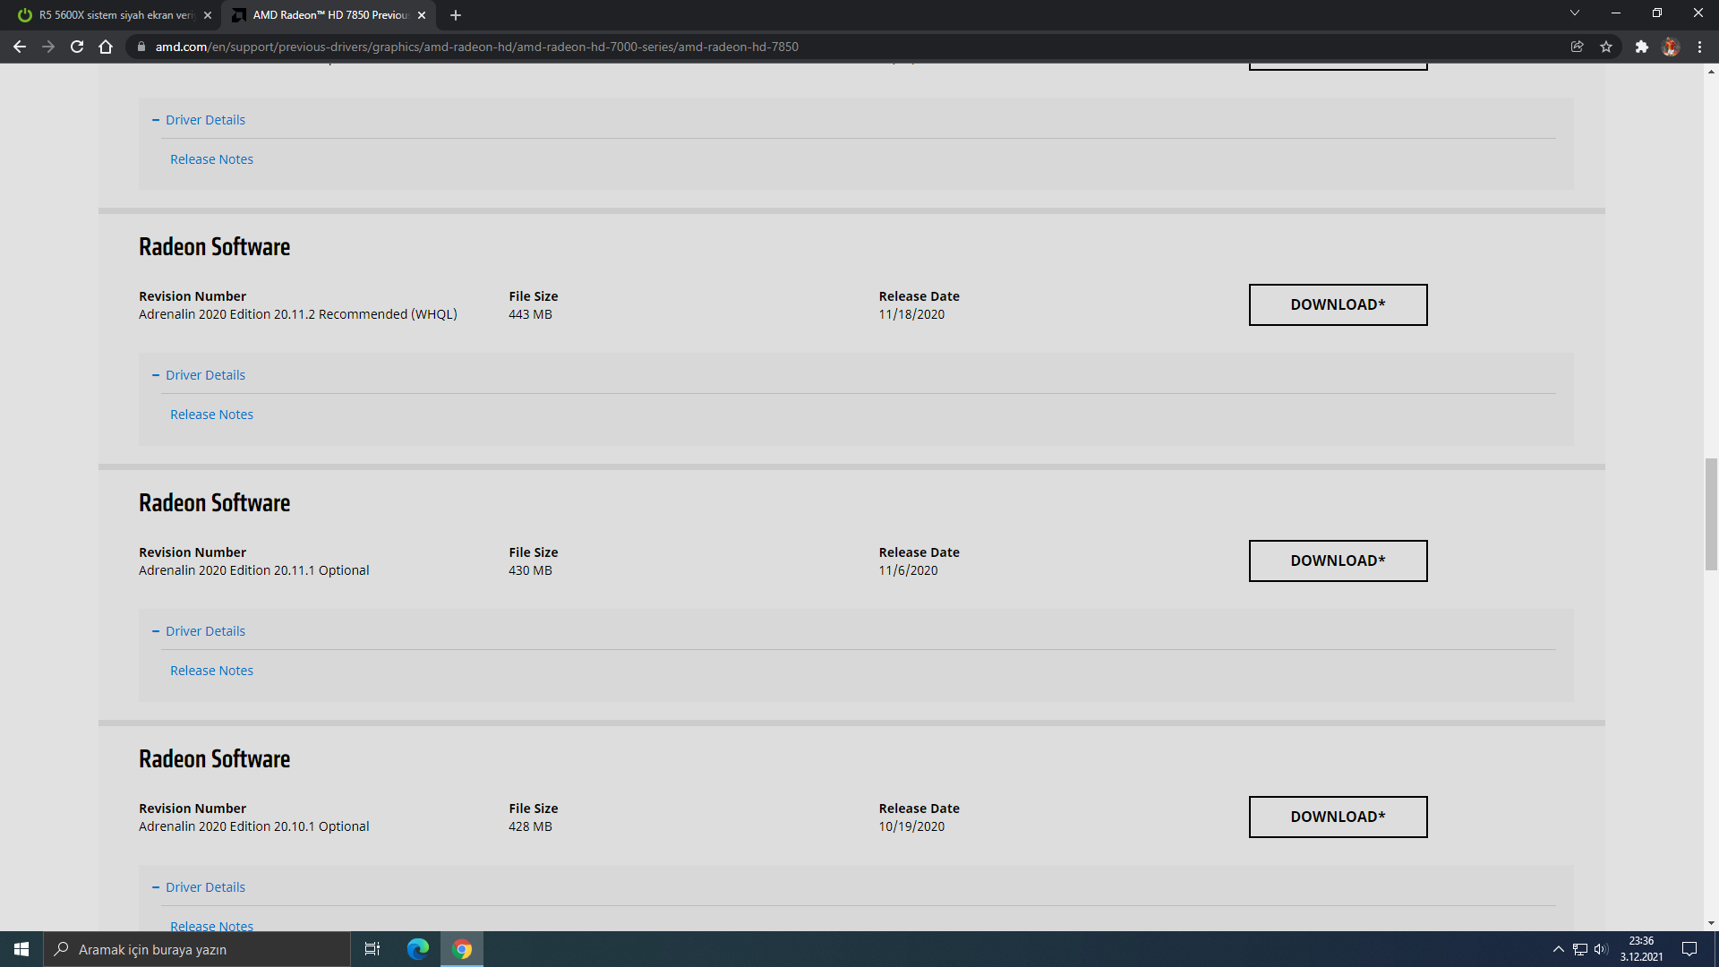The width and height of the screenshot is (1719, 967).
Task: Open Task View on taskbar
Action: point(372,949)
